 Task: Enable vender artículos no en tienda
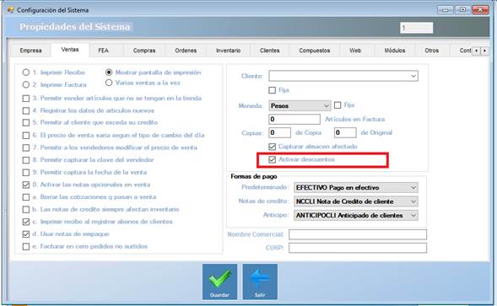click(26, 99)
